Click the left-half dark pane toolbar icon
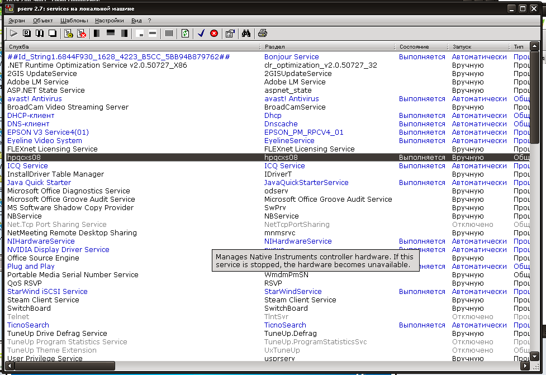This screenshot has width=546, height=375. click(x=97, y=34)
